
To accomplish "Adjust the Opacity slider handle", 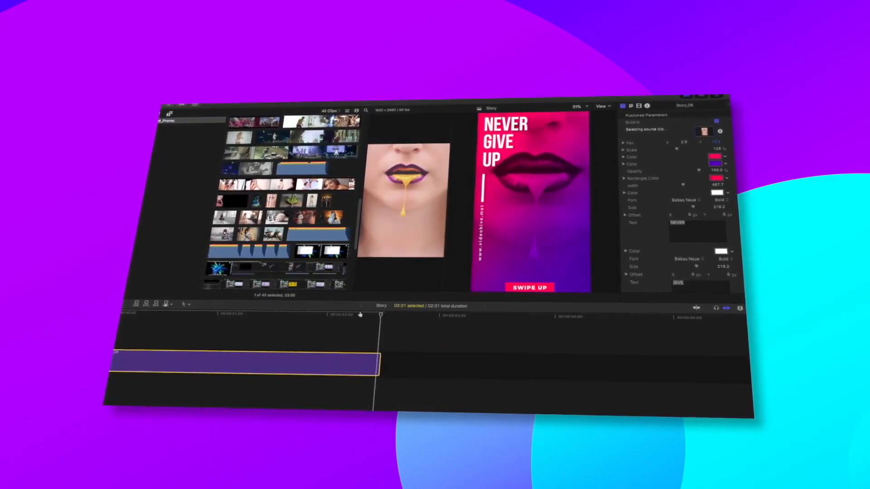I will coord(699,170).
